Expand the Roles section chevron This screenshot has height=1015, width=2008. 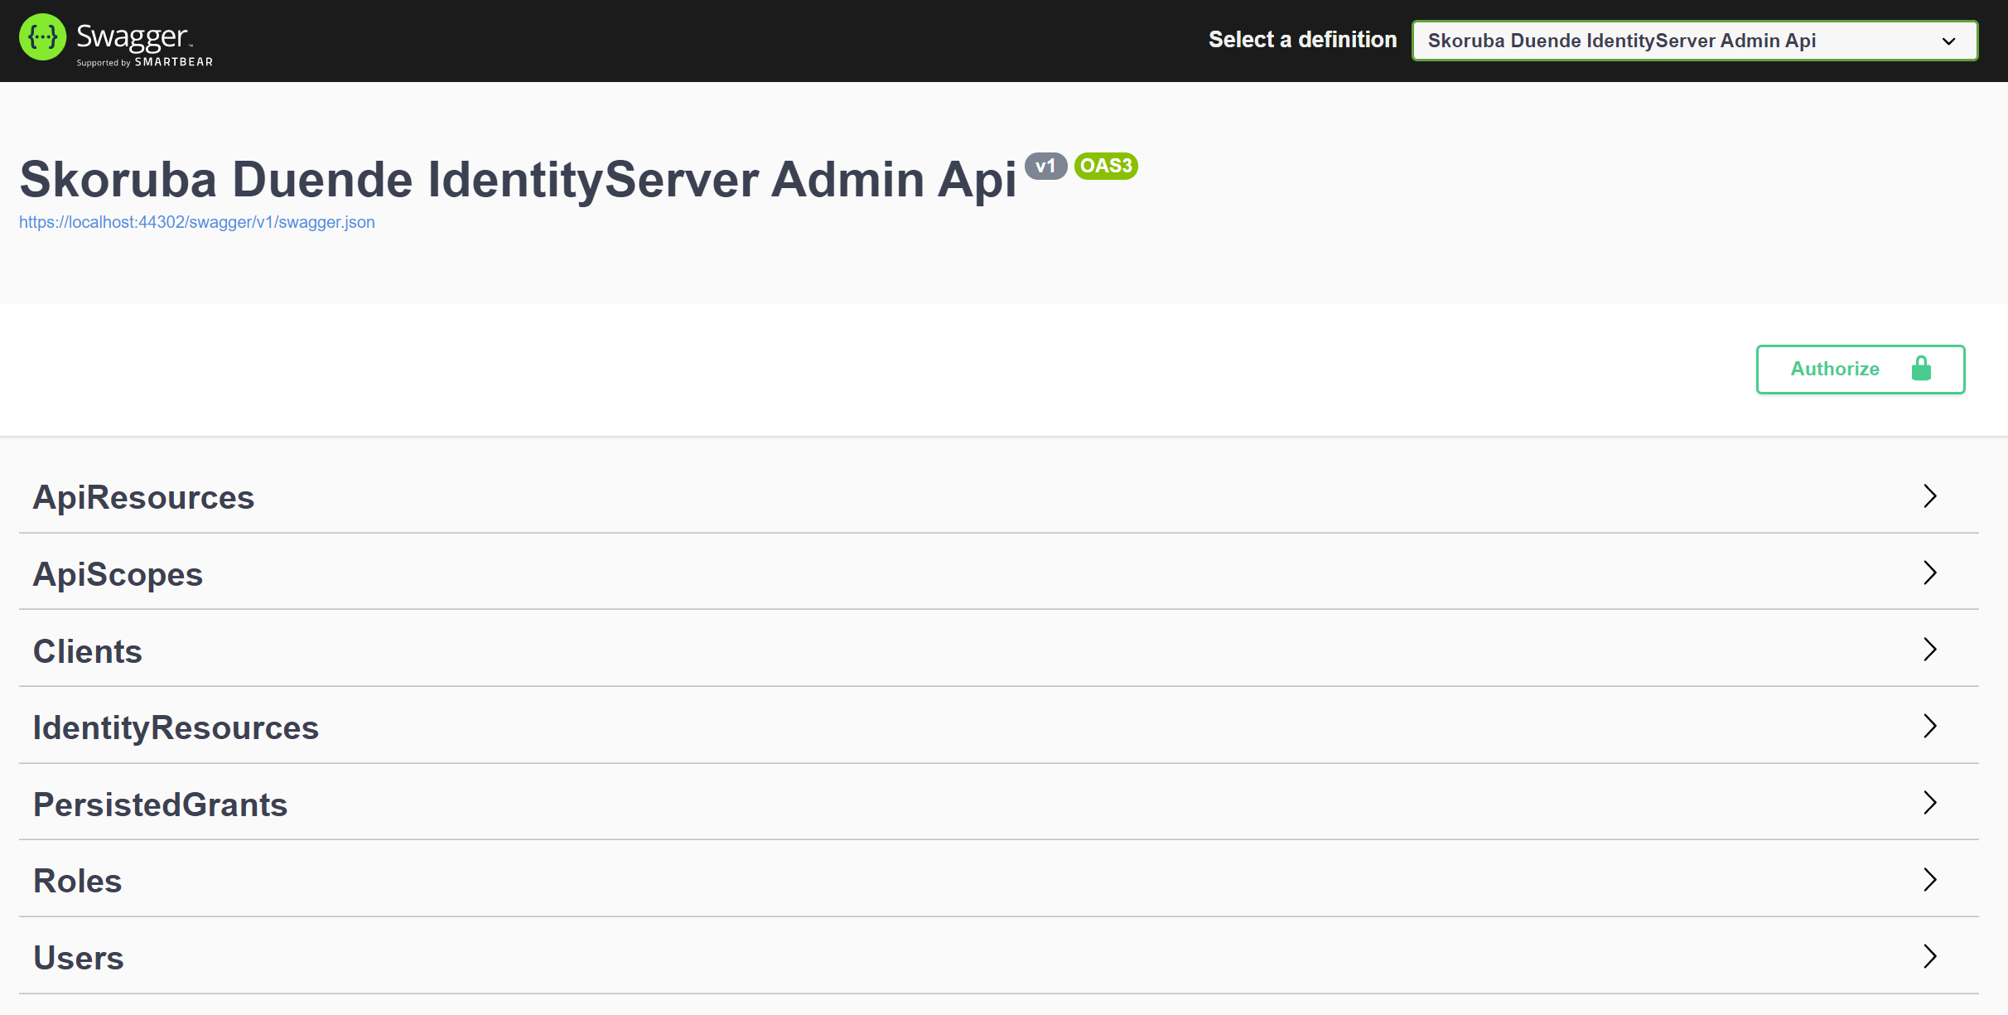1930,879
